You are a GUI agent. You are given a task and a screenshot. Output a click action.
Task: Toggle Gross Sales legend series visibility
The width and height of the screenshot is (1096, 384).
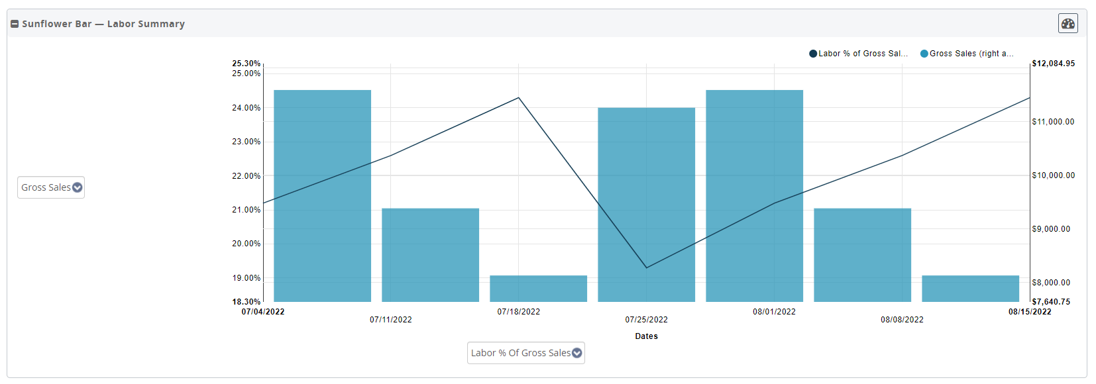(971, 54)
